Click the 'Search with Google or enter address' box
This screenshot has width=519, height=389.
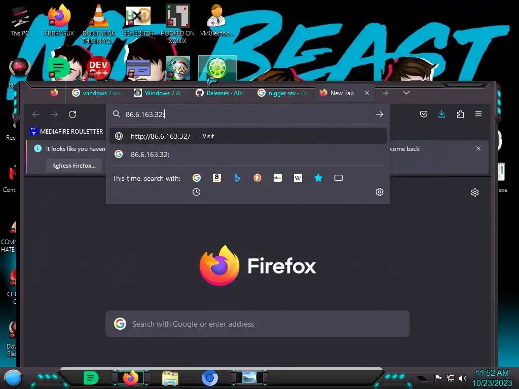pyautogui.click(x=257, y=324)
